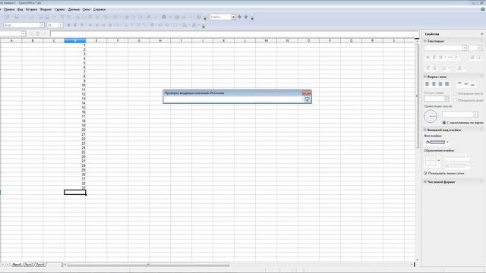Click the formula input line
The height and width of the screenshot is (273, 486).
[x=235, y=33]
